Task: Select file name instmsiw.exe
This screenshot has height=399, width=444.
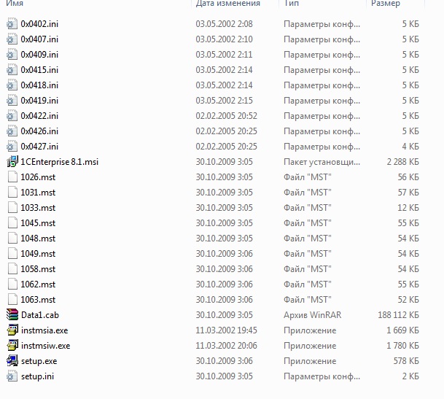Action: tap(46, 346)
